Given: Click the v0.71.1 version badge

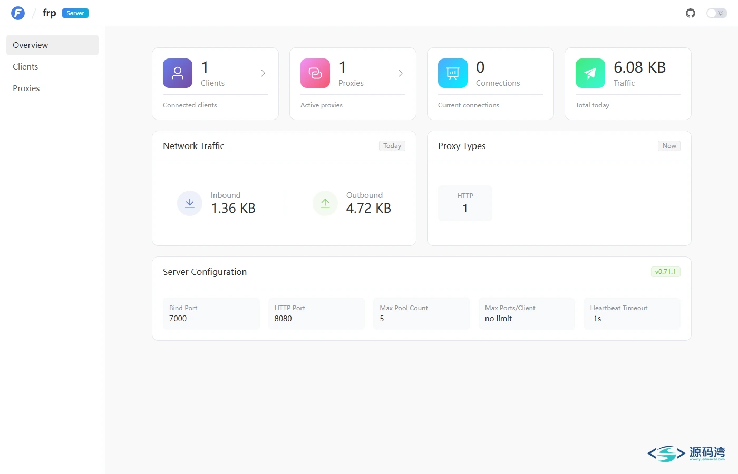Looking at the screenshot, I should point(665,272).
